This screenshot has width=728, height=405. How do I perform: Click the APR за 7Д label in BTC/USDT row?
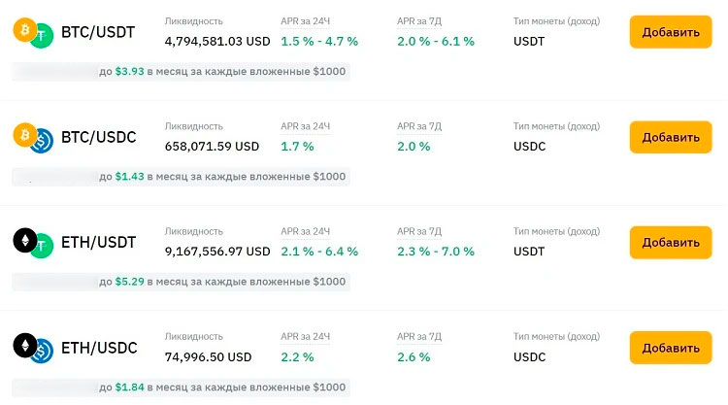(419, 20)
